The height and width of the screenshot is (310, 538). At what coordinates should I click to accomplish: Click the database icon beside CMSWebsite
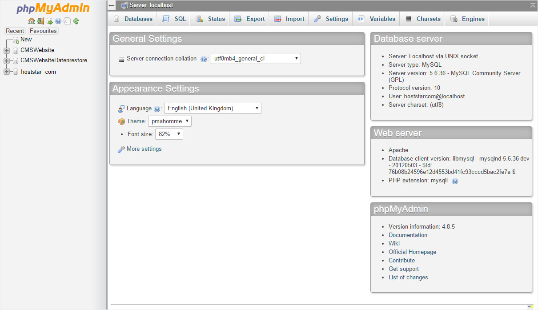click(x=16, y=50)
